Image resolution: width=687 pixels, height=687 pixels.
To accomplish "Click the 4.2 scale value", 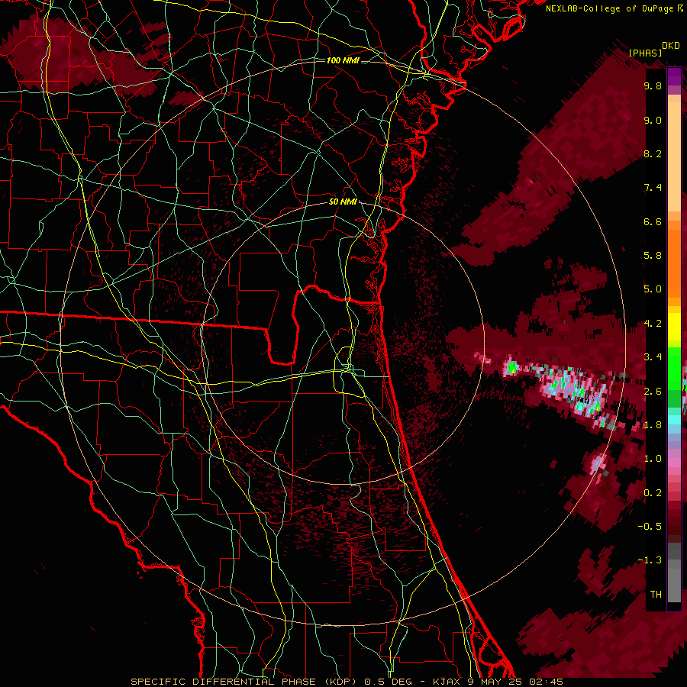I will 653,324.
